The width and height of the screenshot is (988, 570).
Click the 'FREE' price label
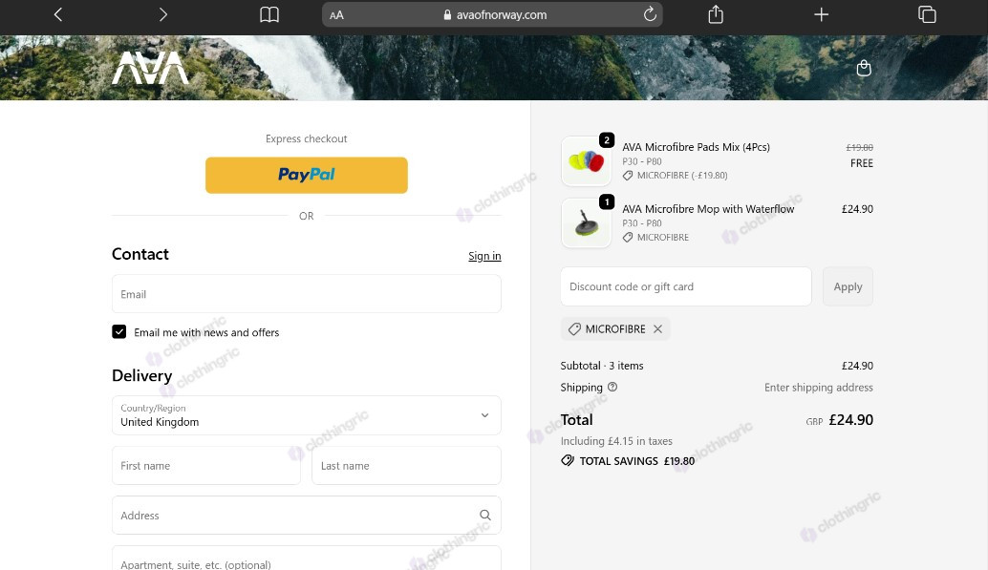pos(861,163)
